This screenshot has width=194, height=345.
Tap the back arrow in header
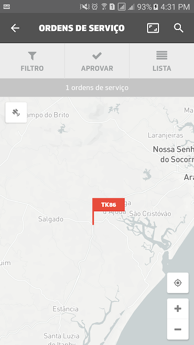coord(15,28)
